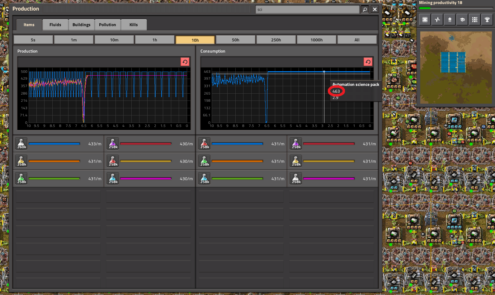This screenshot has height=295, width=495.
Task: Click the Production graph plot area
Action: 108,95
